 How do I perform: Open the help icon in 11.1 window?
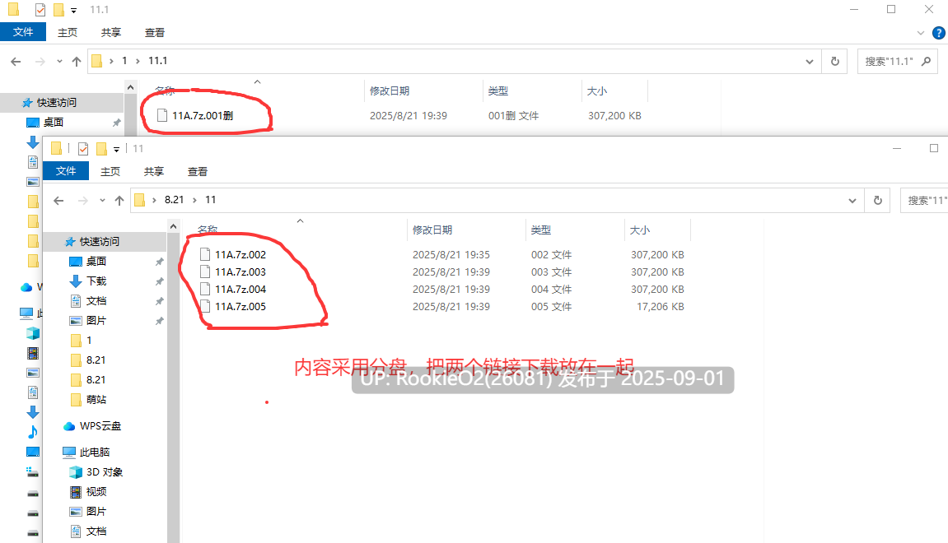click(939, 33)
